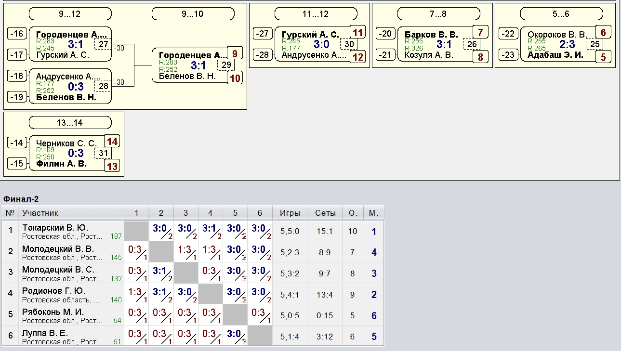Select match number 26 box

pyautogui.click(x=472, y=44)
